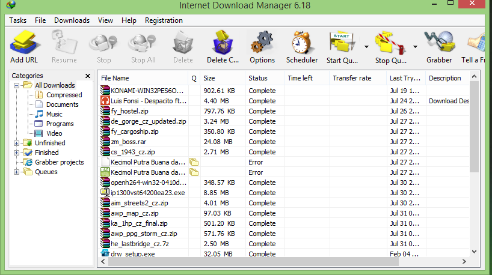Open the Tasks menu

tap(17, 20)
